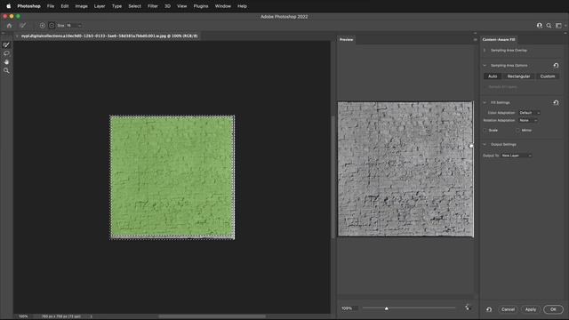Open the Filter menu

[153, 6]
